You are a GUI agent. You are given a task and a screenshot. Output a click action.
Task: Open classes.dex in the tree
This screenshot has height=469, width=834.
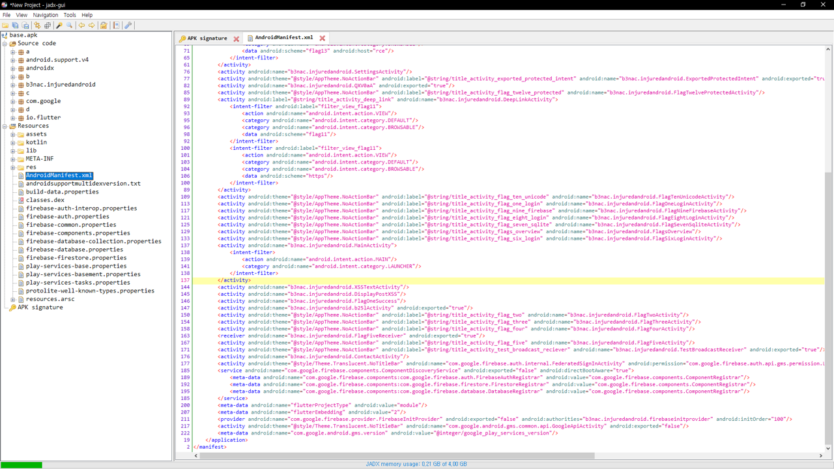click(x=45, y=201)
